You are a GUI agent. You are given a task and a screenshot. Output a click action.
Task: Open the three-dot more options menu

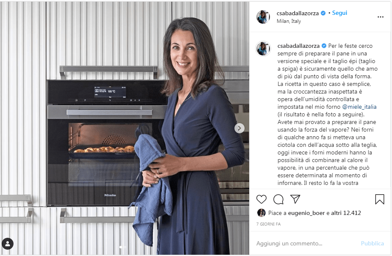pos(381,17)
